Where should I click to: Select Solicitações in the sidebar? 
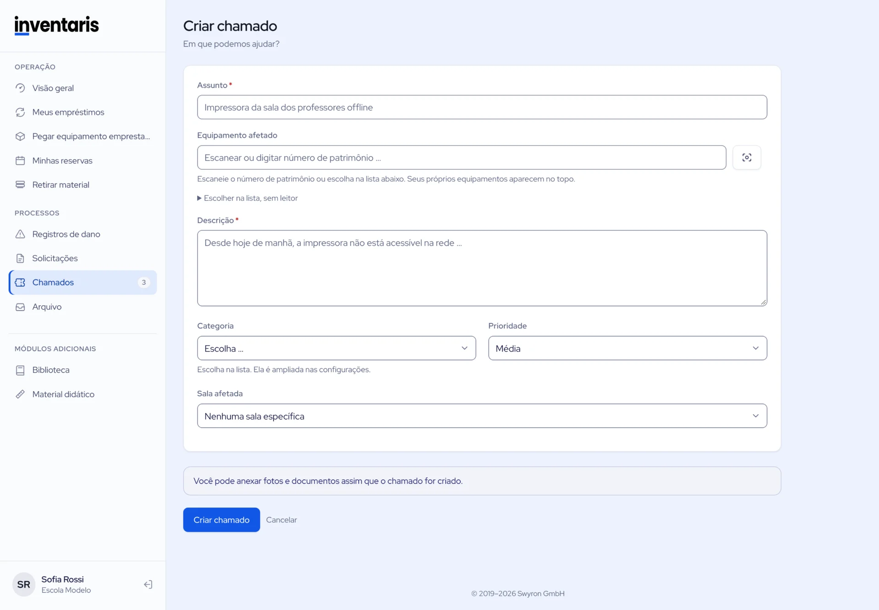[83, 259]
